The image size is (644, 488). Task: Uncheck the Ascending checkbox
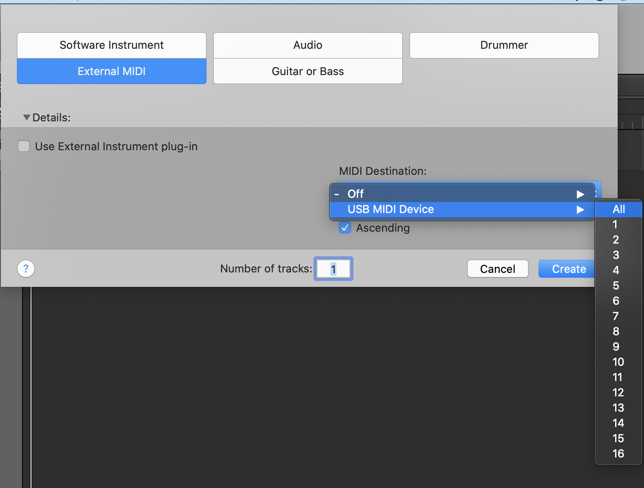pyautogui.click(x=345, y=228)
